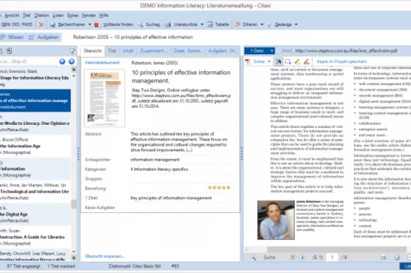Select The Digital Age list entry

click(35, 214)
